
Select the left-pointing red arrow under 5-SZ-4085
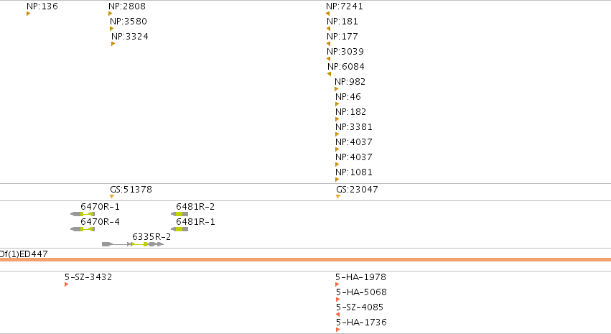point(337,315)
